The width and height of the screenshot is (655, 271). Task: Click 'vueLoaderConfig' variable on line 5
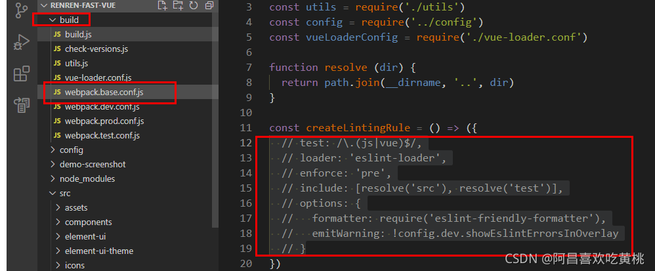click(352, 37)
